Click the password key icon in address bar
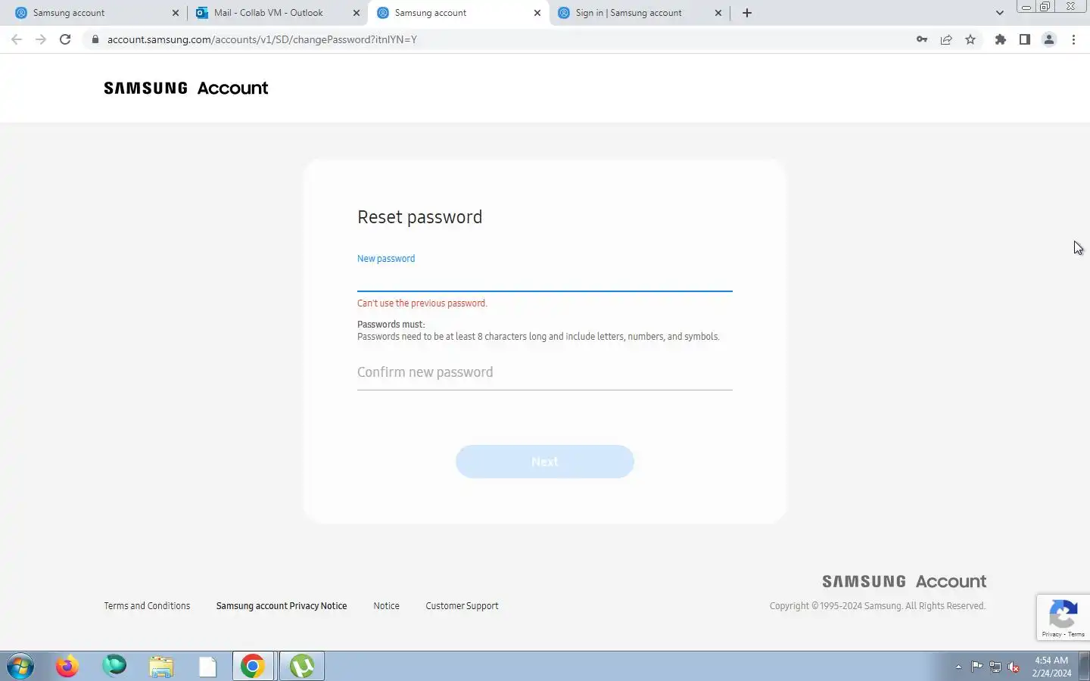Screen dimensions: 1090x681 tap(921, 39)
